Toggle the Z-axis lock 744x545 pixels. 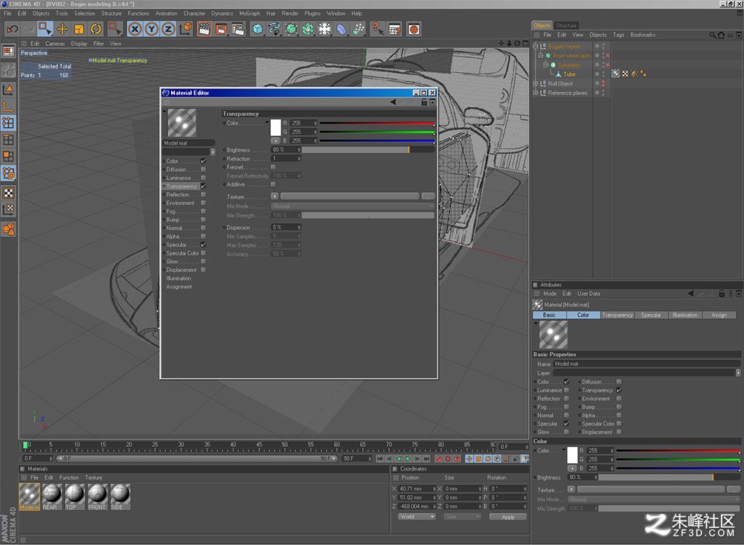coord(168,30)
